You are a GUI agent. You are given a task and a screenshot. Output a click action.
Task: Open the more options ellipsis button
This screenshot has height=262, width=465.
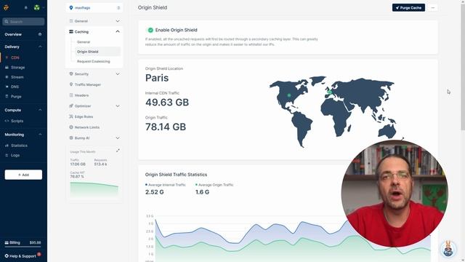coord(433,8)
